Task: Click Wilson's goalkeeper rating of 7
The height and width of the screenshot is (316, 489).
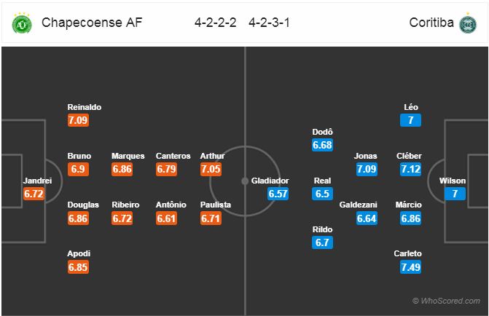Action: [455, 194]
